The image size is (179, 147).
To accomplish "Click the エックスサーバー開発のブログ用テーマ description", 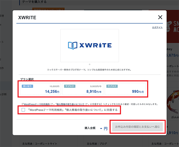I will (x=89, y=70).
